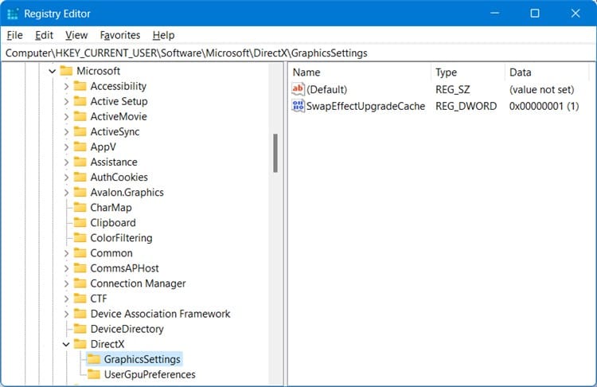Click the Microsoft key folder icon

point(66,71)
